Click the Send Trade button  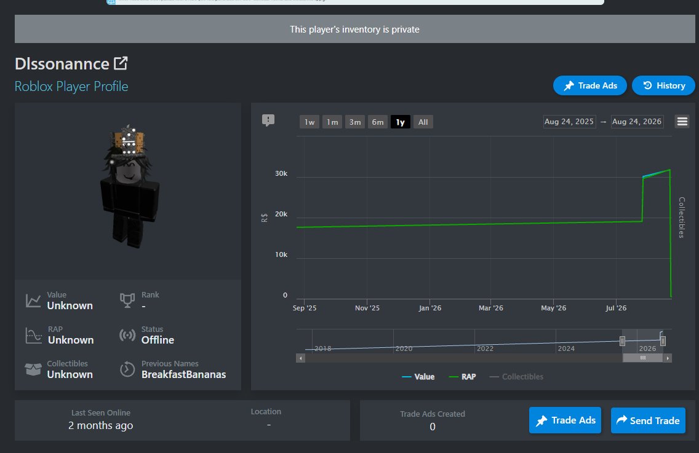[x=648, y=420]
